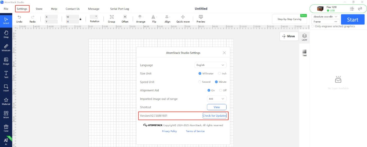
Task: Toggle the aspect ratio lock icon
Action: (80, 19)
